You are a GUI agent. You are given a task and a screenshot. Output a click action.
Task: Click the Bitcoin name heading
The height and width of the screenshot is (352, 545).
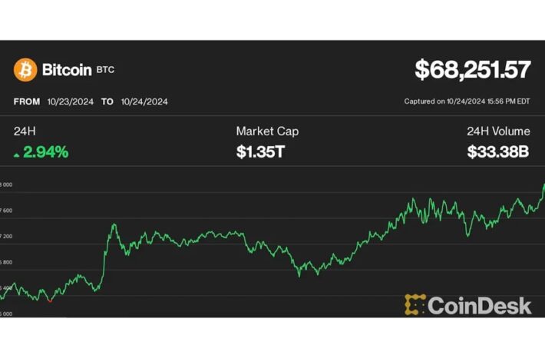point(67,71)
